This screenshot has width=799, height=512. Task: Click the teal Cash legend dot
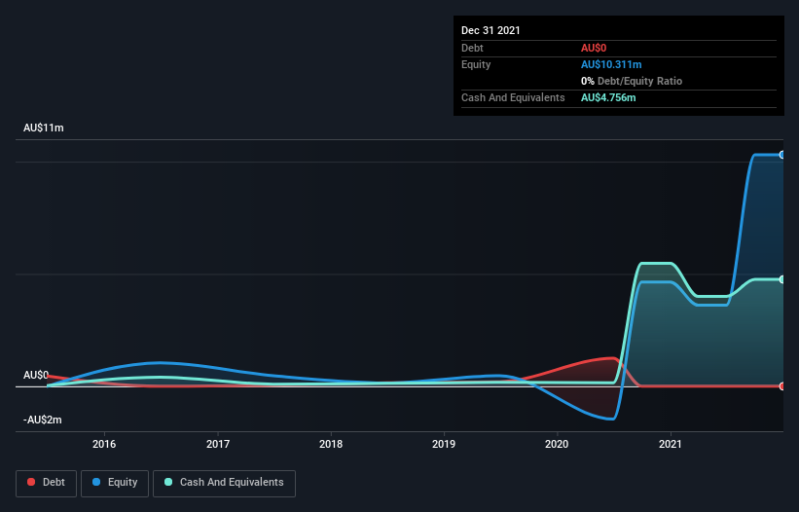click(x=168, y=482)
